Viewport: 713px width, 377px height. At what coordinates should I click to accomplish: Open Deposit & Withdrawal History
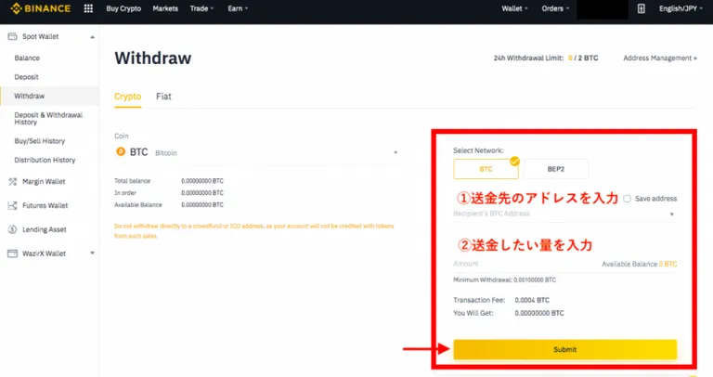pyautogui.click(x=48, y=118)
